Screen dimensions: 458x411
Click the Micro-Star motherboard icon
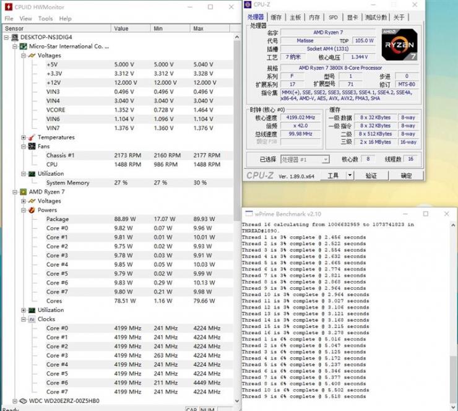[24, 46]
